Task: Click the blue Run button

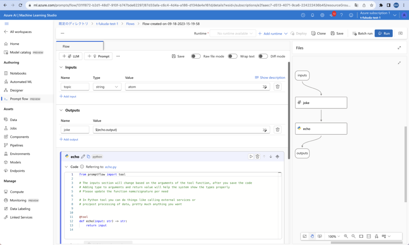Action: pyautogui.click(x=383, y=33)
